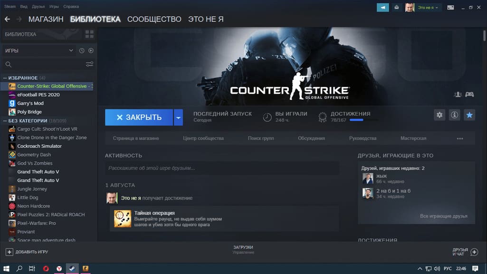Open the Windows volume tray icon

coord(437,268)
